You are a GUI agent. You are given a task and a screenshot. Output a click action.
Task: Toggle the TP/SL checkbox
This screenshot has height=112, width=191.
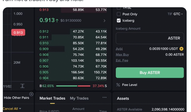(x=119, y=8)
